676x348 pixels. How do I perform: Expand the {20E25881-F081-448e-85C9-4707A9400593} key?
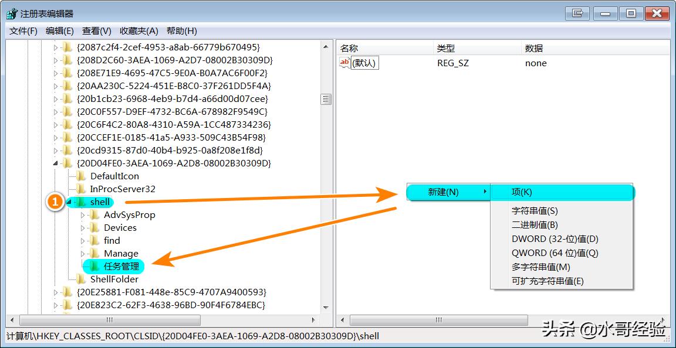[56, 292]
